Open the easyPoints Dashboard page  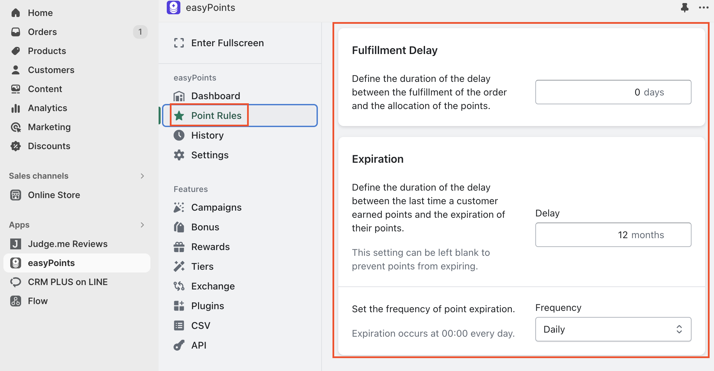[215, 96]
